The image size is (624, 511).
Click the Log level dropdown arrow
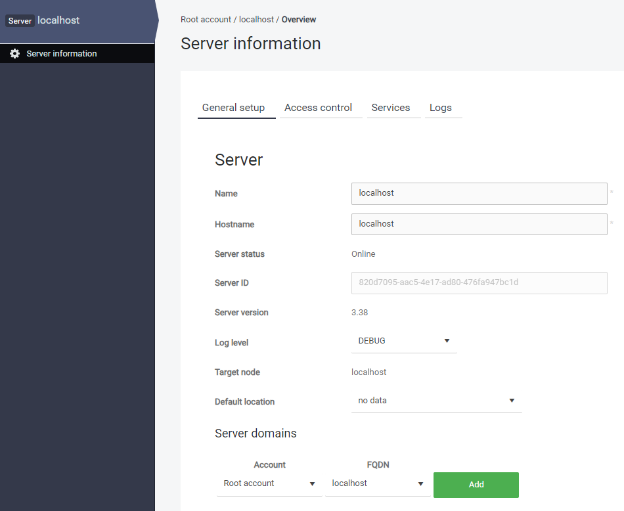[x=447, y=341]
